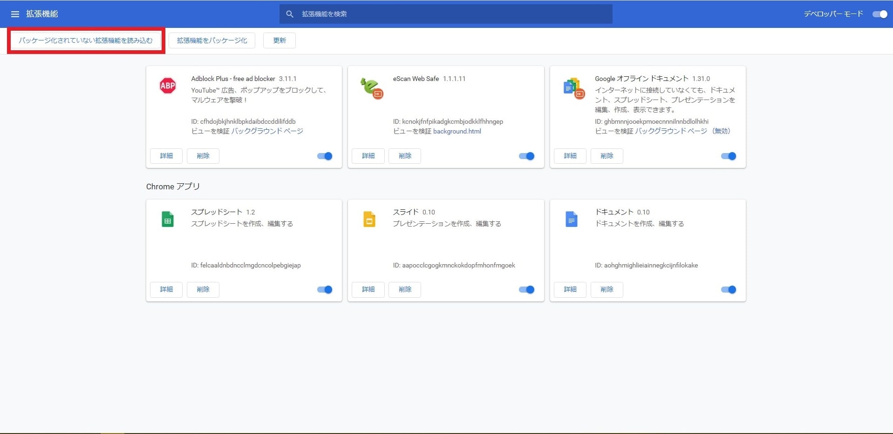
Task: Disable the Adblock Plus extension
Action: tap(325, 156)
